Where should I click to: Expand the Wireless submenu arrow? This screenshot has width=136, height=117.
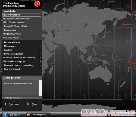pos(40,50)
